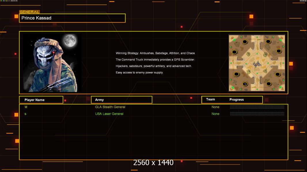
Task: Click start position 1 on the minimap
Action: pyautogui.click(x=245, y=84)
